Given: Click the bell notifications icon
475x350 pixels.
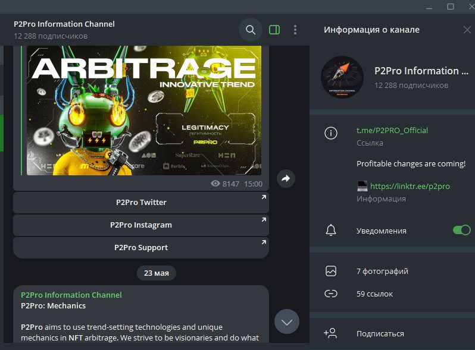Looking at the screenshot, I should (x=331, y=230).
